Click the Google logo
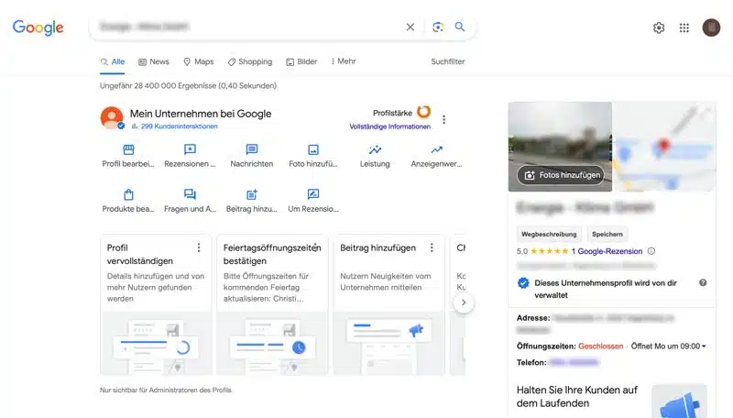733x418 pixels. tap(38, 27)
